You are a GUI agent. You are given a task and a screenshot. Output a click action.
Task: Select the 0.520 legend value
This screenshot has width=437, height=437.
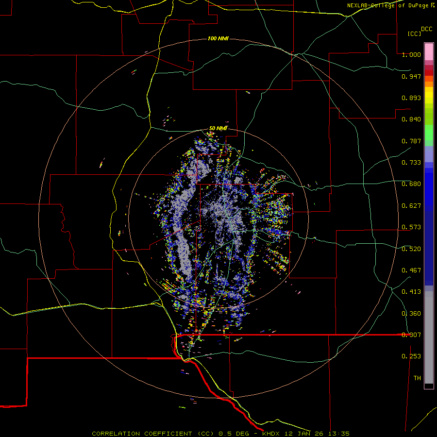[x=411, y=249]
